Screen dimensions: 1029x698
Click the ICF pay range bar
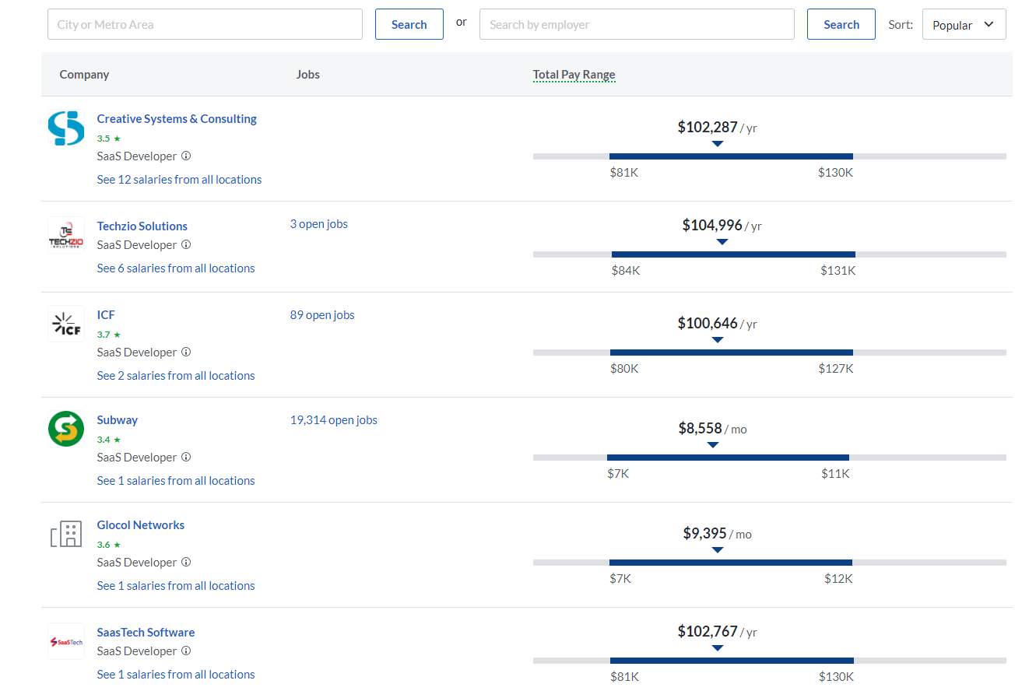(769, 353)
